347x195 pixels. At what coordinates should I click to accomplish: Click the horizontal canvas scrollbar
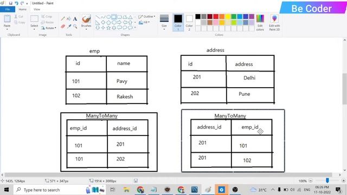(168, 174)
